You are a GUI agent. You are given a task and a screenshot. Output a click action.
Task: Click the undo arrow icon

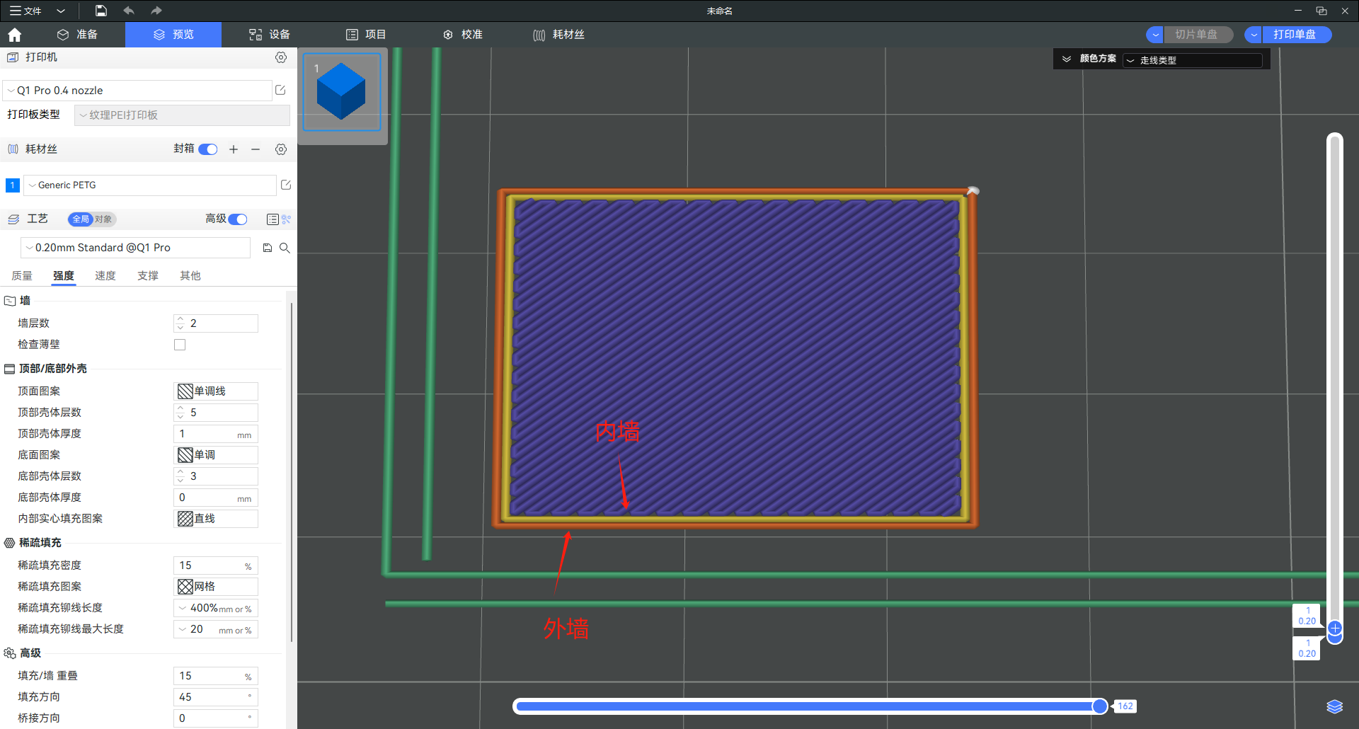coord(128,11)
